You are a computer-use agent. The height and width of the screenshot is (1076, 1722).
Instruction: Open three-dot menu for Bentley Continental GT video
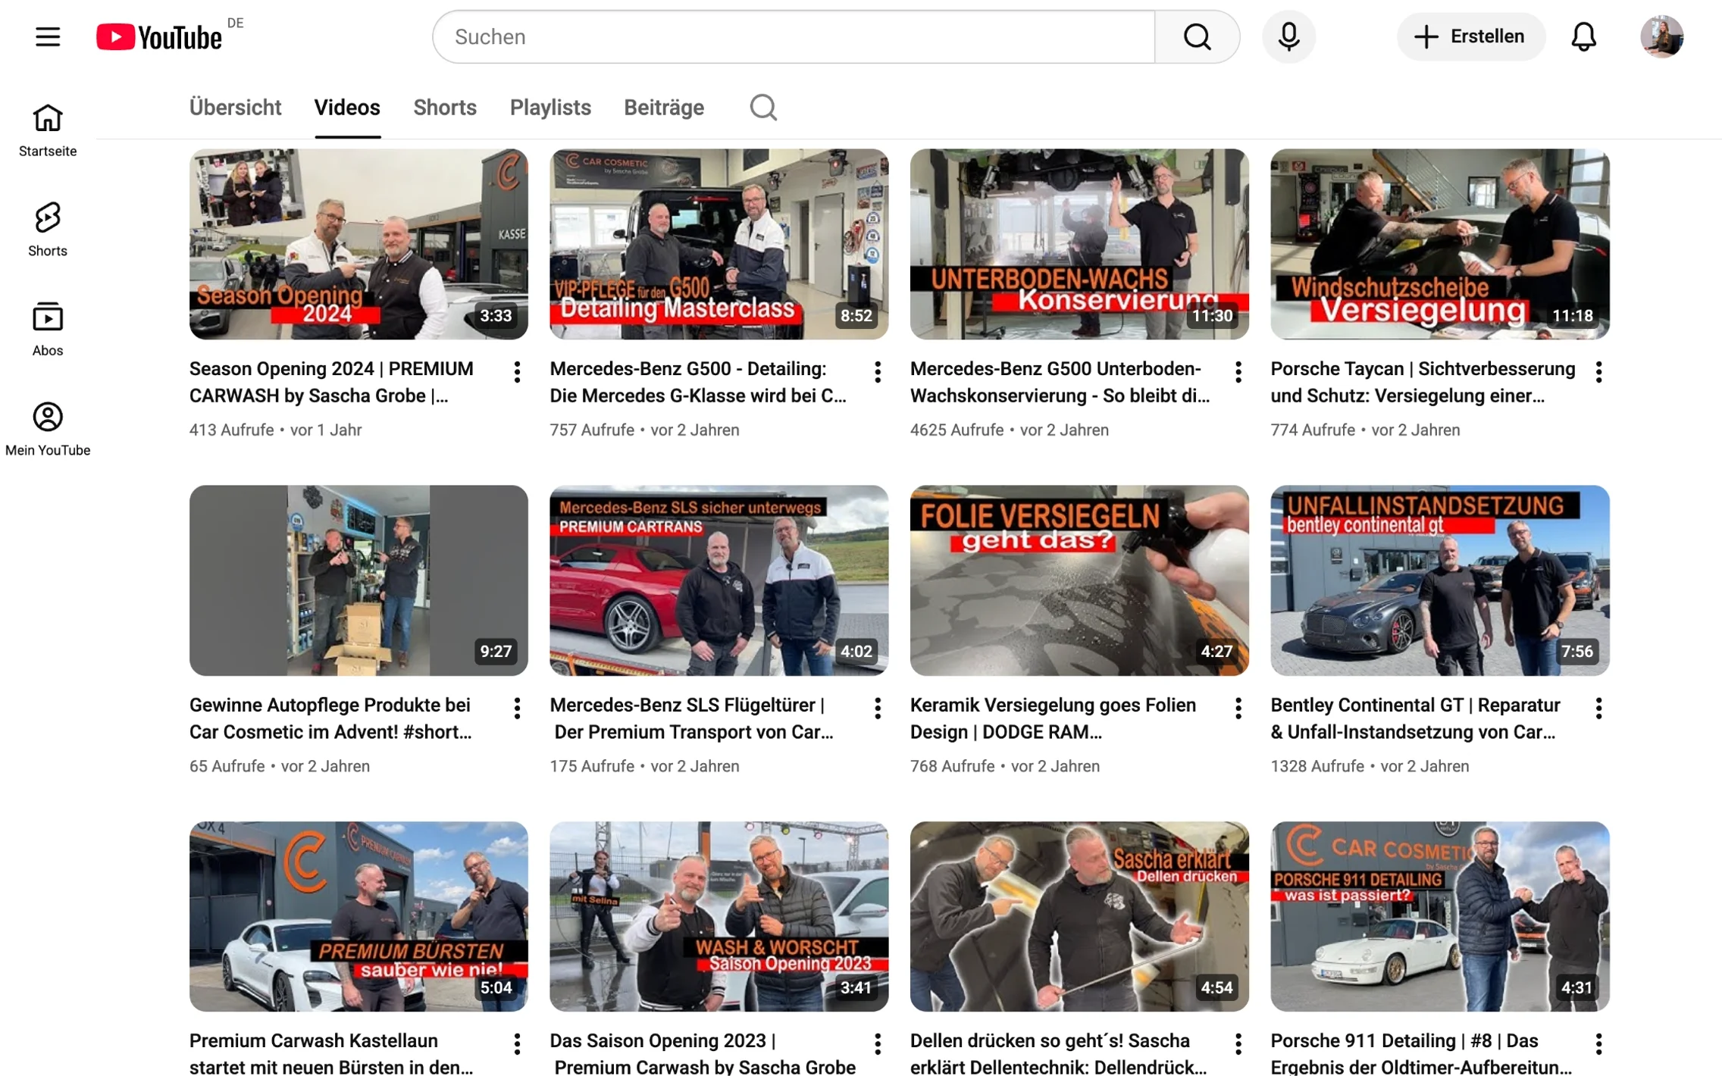tap(1598, 708)
